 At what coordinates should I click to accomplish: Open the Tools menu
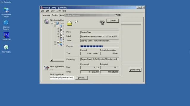[x=58, y=11]
